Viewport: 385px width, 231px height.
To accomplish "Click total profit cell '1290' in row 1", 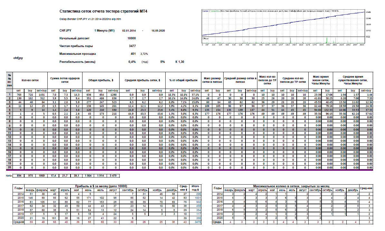I will click(x=113, y=94).
